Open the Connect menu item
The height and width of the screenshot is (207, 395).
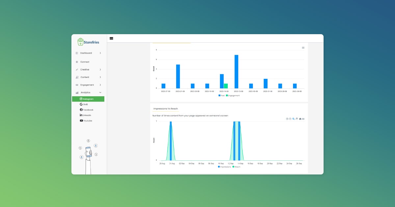click(x=85, y=62)
